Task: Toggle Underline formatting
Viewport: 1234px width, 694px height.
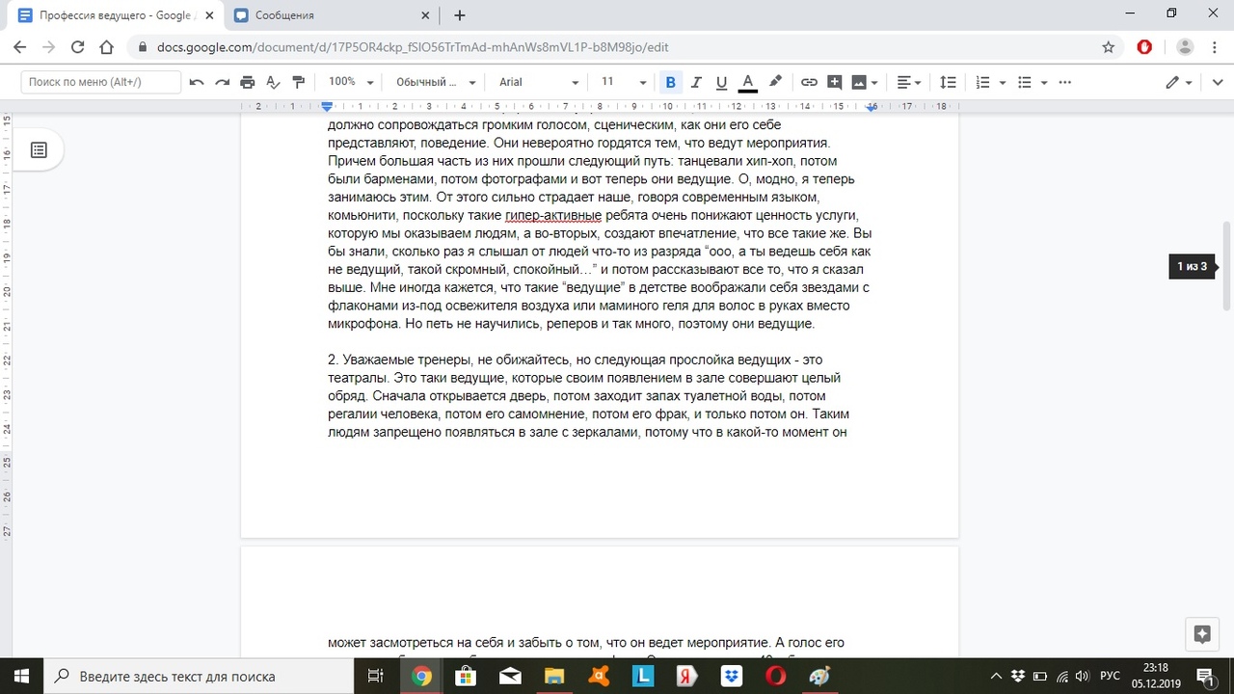Action: coord(721,83)
